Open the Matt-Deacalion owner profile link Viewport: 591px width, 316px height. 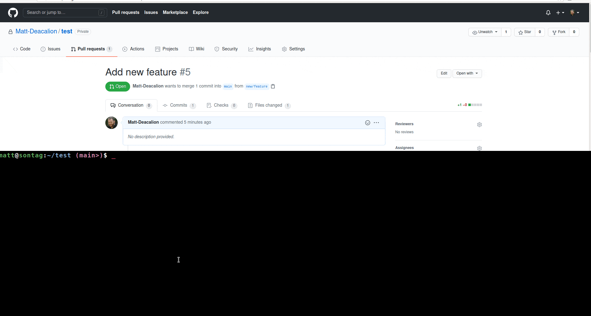click(x=36, y=31)
